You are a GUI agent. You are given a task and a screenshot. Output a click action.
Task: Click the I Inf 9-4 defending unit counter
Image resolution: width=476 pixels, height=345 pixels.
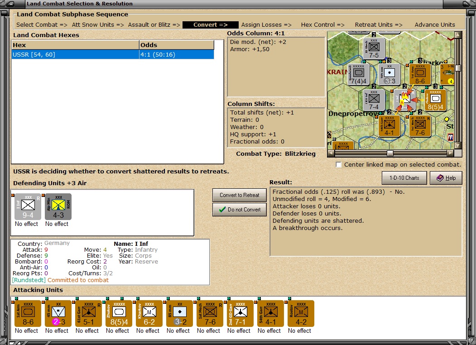coord(27,207)
